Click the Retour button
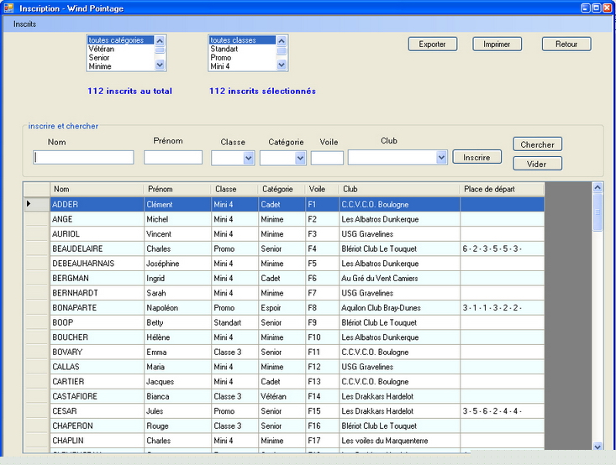 (566, 44)
